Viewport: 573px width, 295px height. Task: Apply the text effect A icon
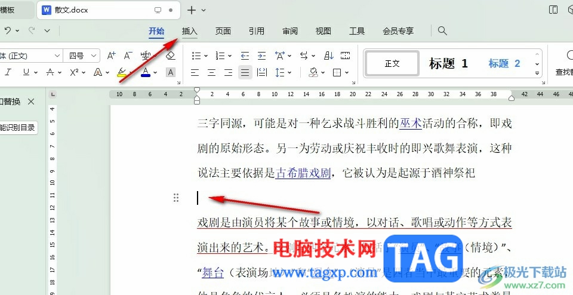click(97, 72)
